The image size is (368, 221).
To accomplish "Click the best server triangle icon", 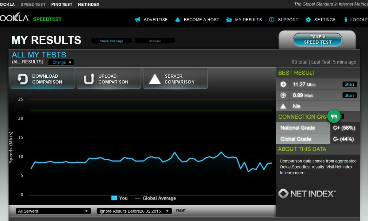I will tap(283, 106).
